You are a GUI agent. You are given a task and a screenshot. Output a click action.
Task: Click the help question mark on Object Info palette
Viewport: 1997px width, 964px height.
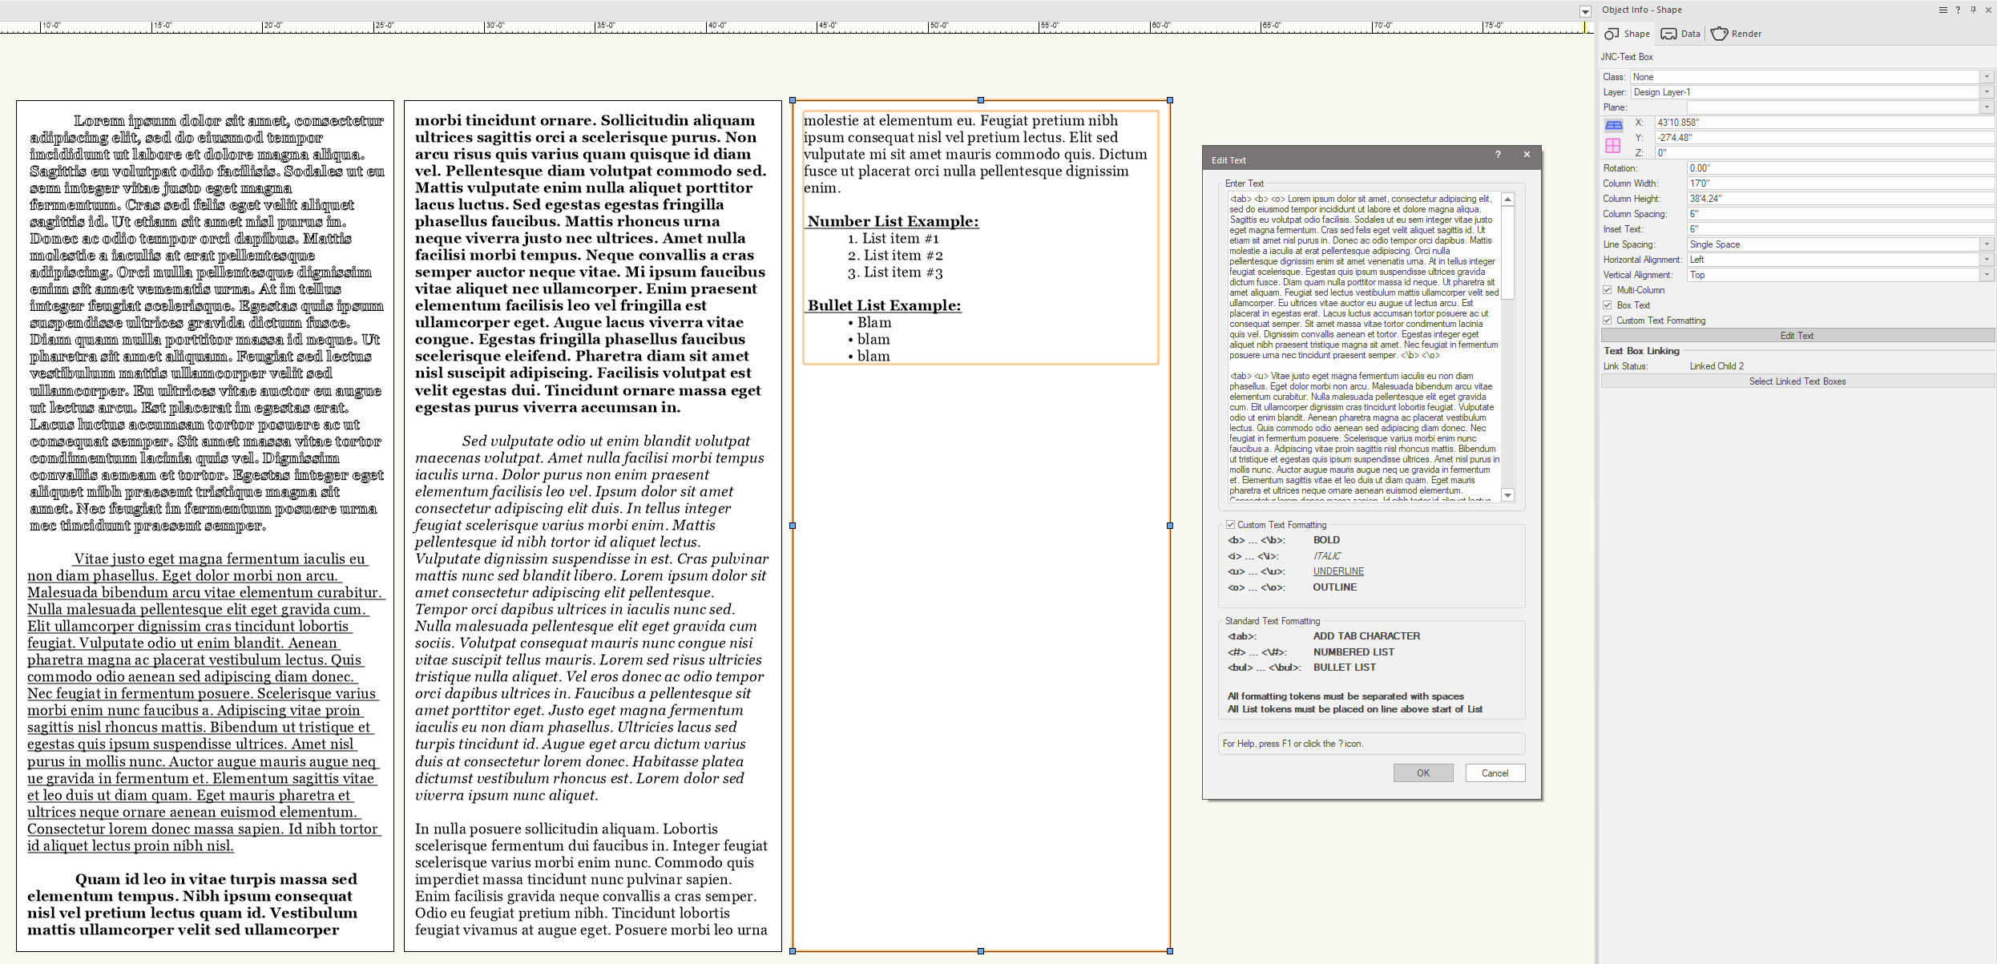point(1957,10)
